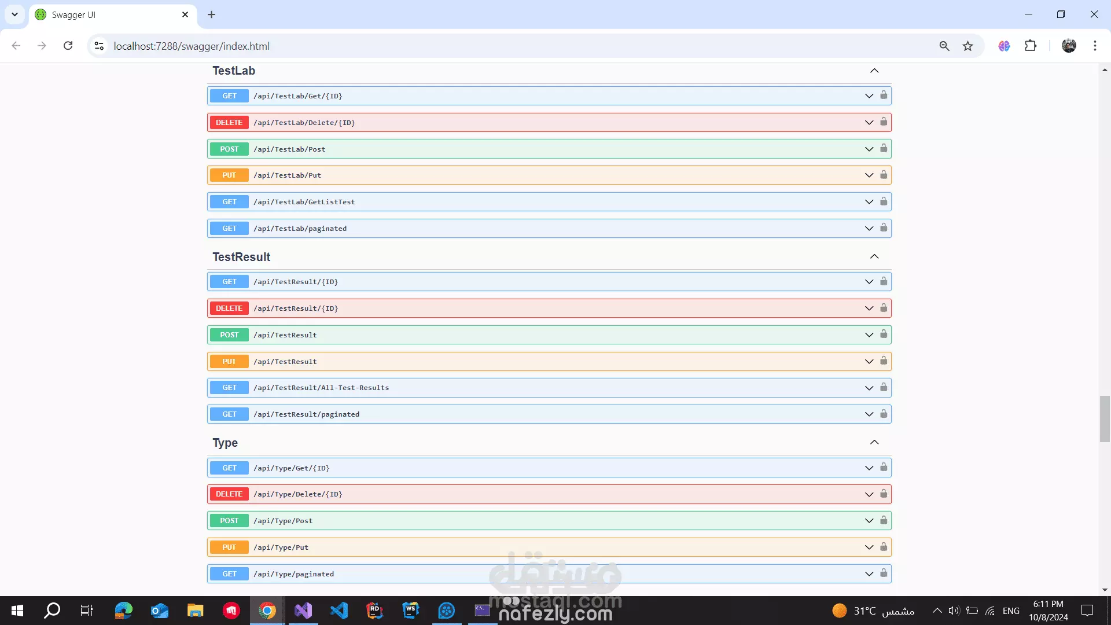Screen dimensions: 1111x625
Task: Expand the PUT /api/TestResult chevron
Action: coord(869,362)
